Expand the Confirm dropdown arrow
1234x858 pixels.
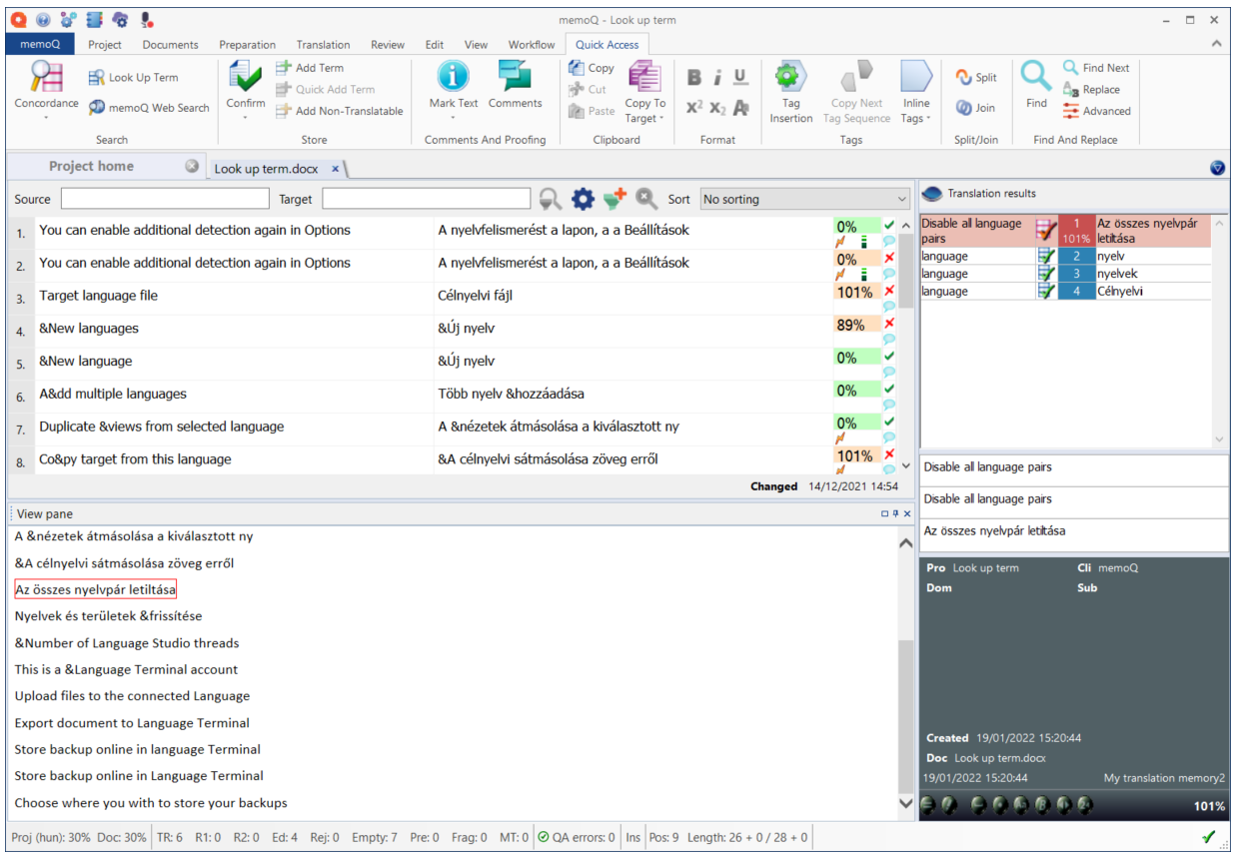point(245,118)
